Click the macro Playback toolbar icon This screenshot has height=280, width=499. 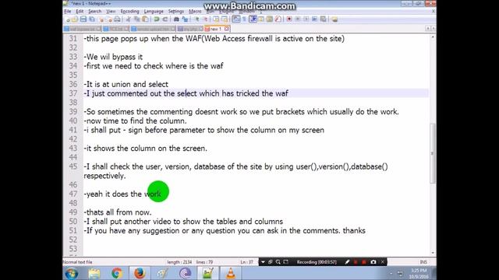click(x=306, y=19)
